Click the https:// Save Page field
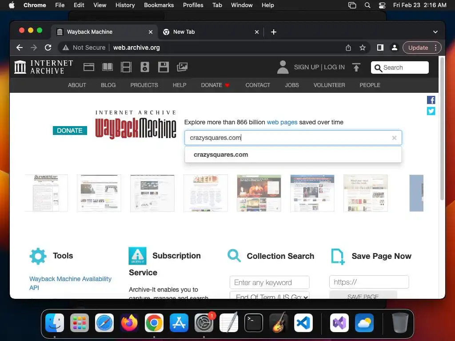Viewport: 455px width, 341px height. 369,282
